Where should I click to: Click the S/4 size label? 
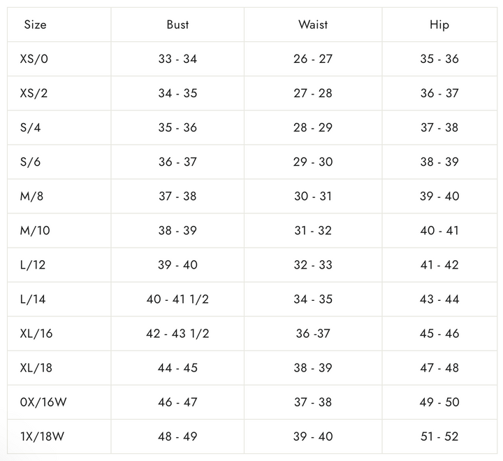point(32,127)
